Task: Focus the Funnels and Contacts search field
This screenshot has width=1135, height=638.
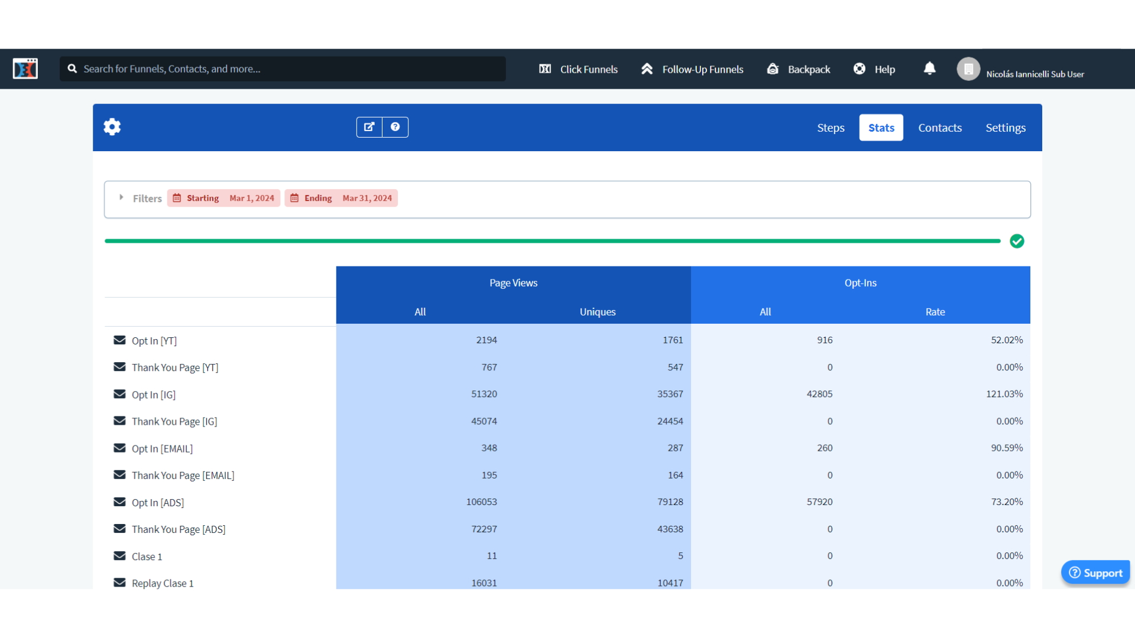Action: [283, 69]
